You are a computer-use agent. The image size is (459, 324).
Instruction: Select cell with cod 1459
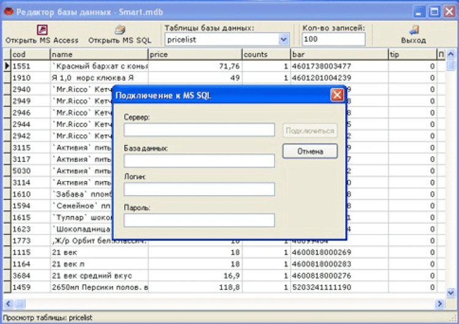[x=31, y=287]
